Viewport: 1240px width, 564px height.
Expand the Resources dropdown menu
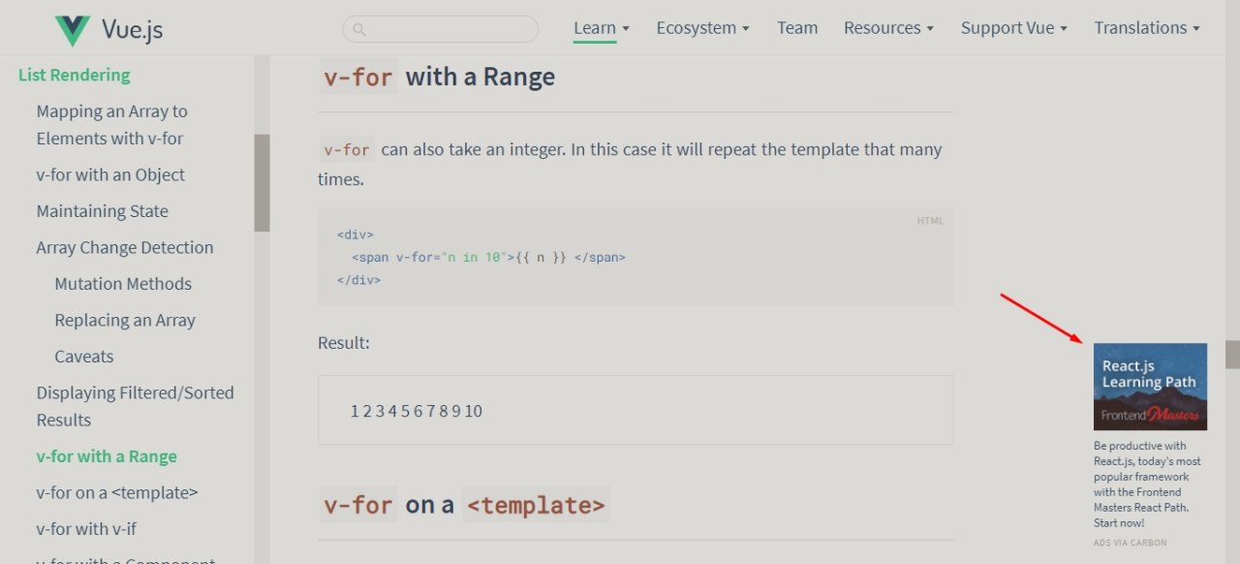coord(888,28)
